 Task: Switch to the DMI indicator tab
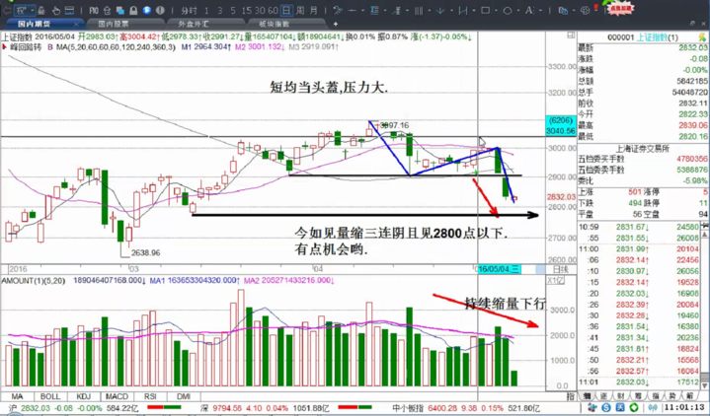click(184, 396)
